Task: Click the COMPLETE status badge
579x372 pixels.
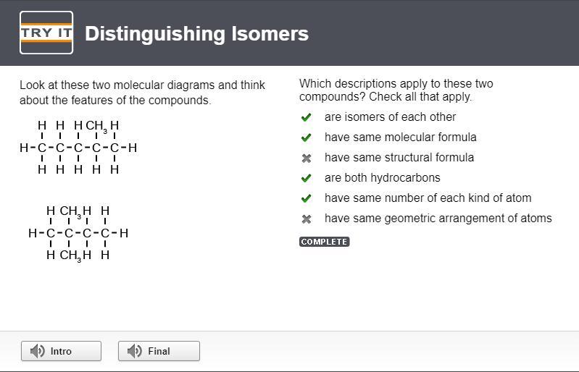Action: 324,242
